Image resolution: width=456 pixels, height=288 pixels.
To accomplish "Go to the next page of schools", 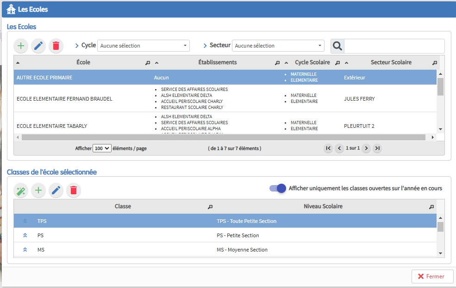I will [x=366, y=148].
